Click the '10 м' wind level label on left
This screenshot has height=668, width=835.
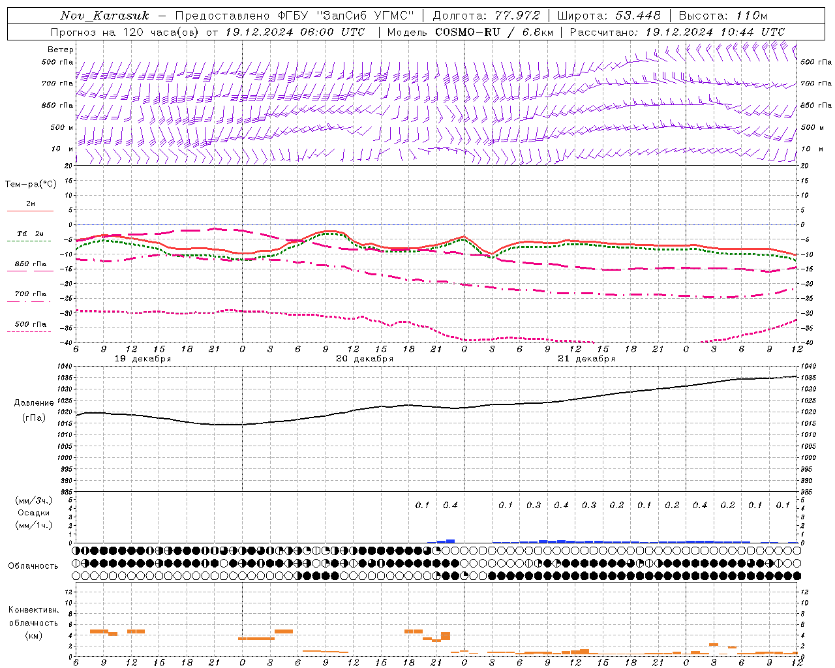point(63,149)
